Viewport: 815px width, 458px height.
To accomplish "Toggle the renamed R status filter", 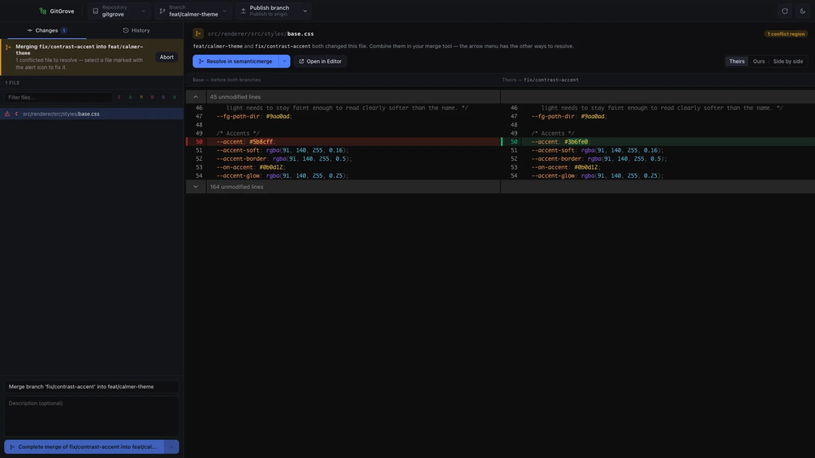I will (x=163, y=97).
